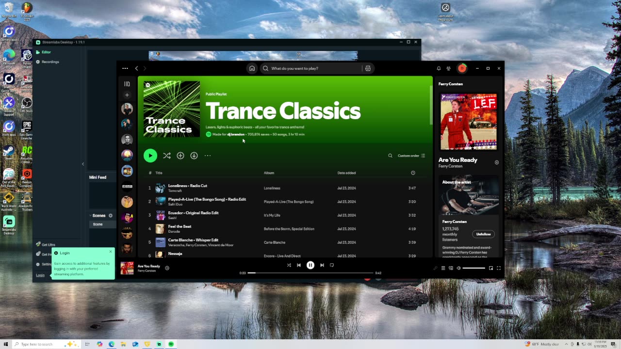Collapse the Streamlabs side navigation arrow
Image resolution: width=621 pixels, height=349 pixels.
click(x=82, y=164)
